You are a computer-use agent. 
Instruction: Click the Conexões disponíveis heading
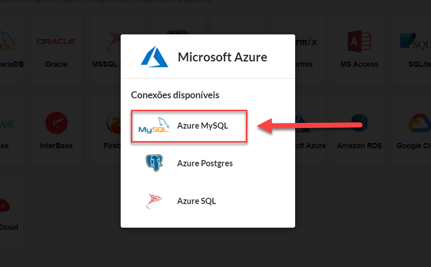(x=175, y=95)
